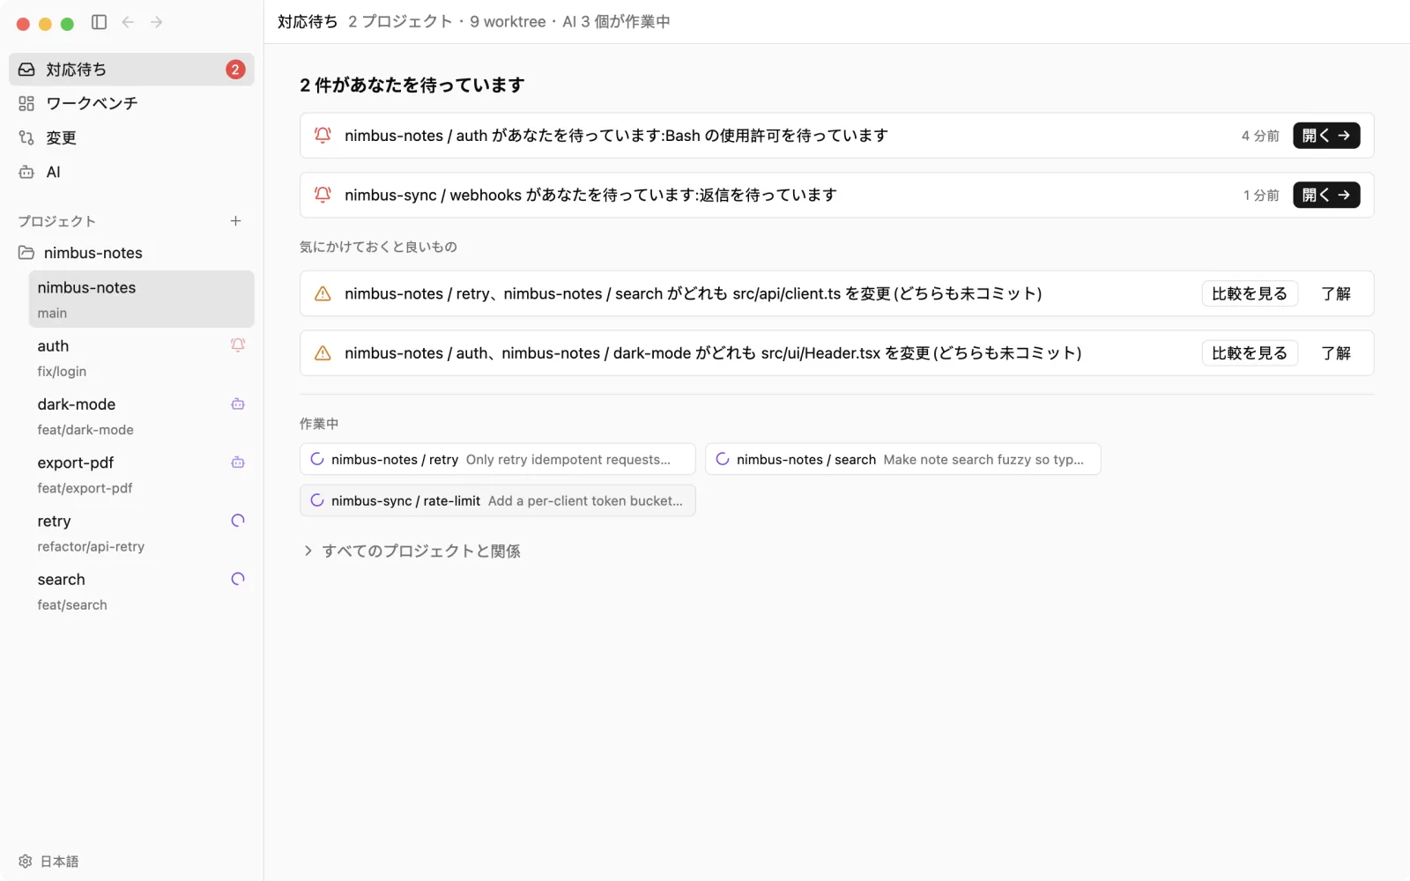Screen dimensions: 1410x881
Task: Select the dark-mode worktree
Action: click(142, 416)
